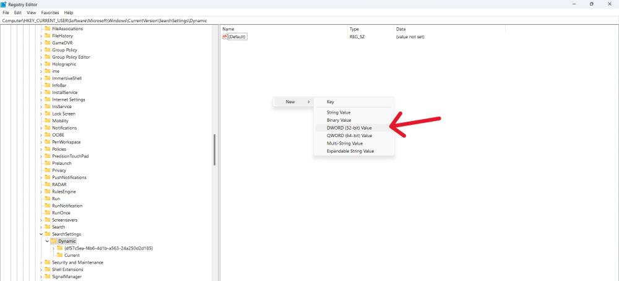Click the registry path address bar
619x281 pixels.
[x=309, y=20]
